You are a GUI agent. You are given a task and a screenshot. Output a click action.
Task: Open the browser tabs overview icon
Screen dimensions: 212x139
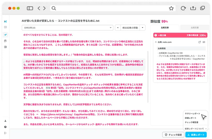(202, 8)
